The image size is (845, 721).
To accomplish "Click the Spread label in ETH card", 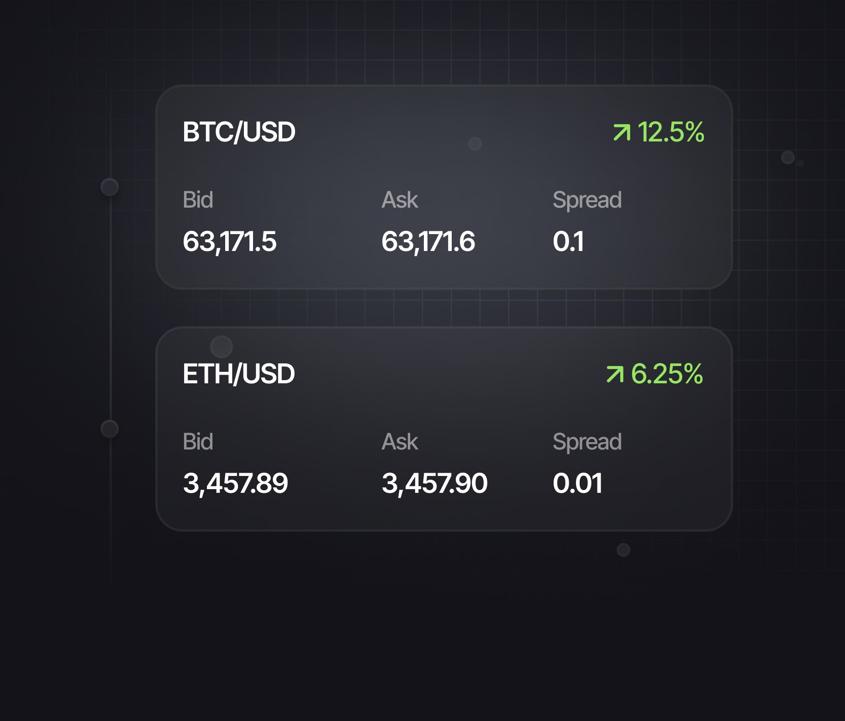I will [587, 442].
